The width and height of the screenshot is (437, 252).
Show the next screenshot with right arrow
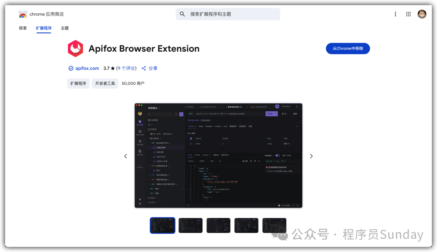(311, 156)
